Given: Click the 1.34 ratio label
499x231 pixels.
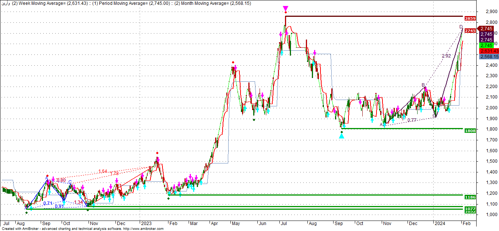Looking at the screenshot, I should pyautogui.click(x=79, y=202).
